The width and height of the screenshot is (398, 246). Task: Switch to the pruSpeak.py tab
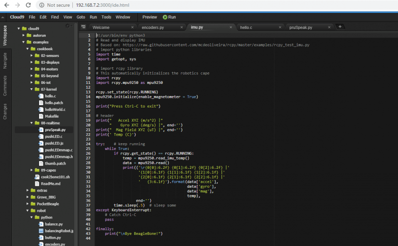point(301,27)
